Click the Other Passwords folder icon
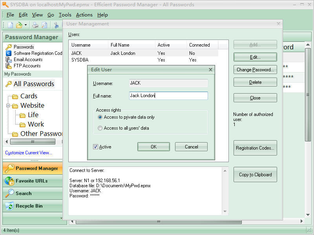 [x=15, y=134]
